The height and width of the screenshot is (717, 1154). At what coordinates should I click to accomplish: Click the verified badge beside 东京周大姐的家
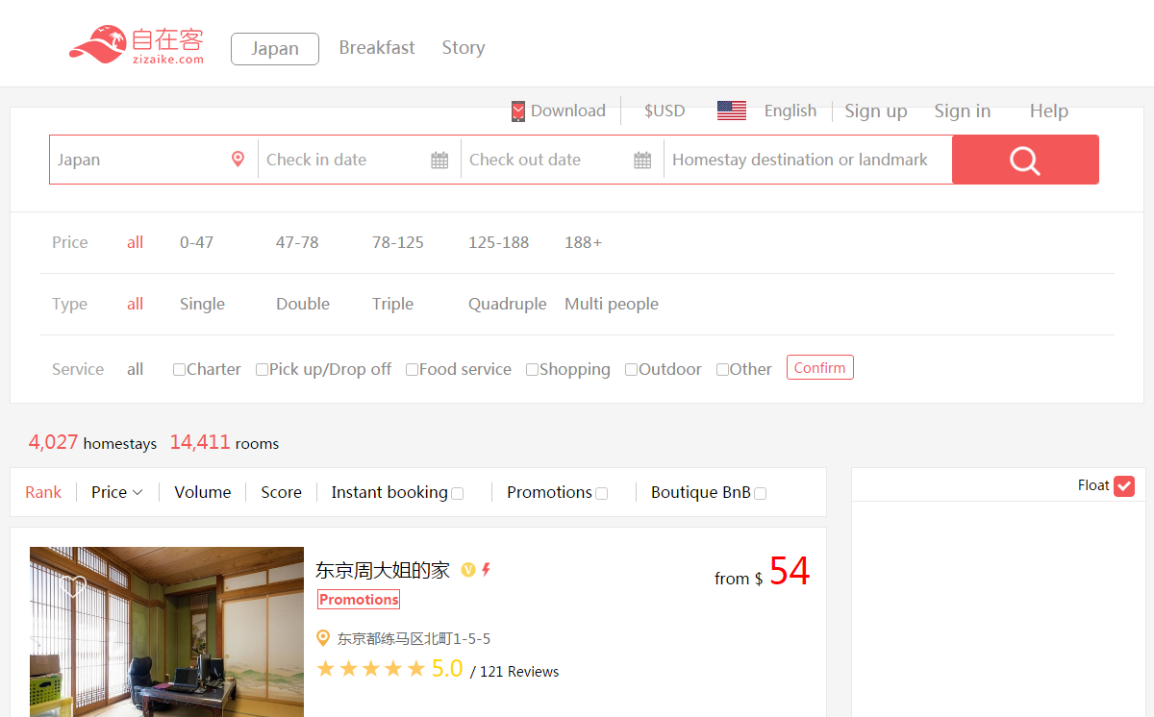tap(468, 570)
